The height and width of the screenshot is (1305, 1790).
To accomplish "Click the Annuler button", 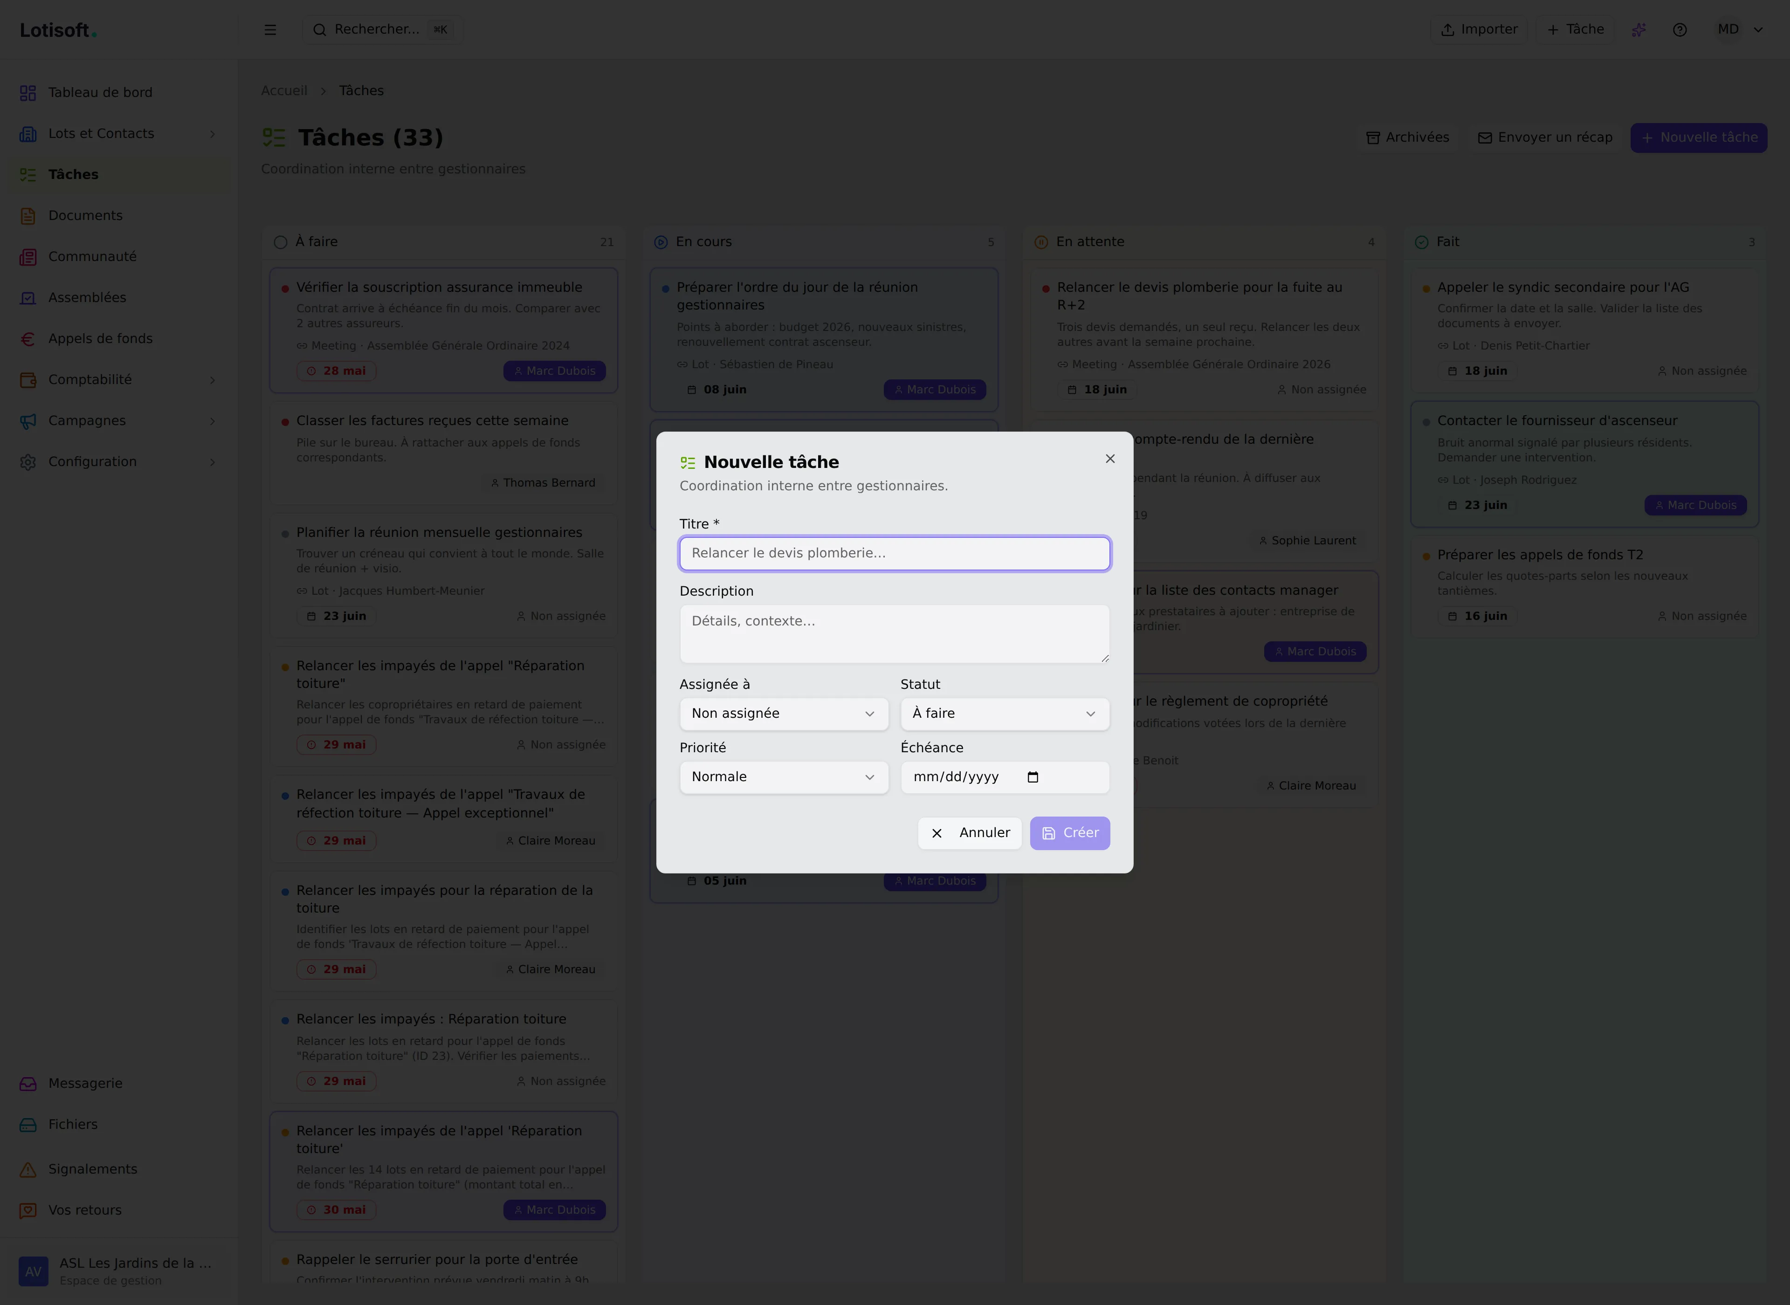I will coord(970,833).
